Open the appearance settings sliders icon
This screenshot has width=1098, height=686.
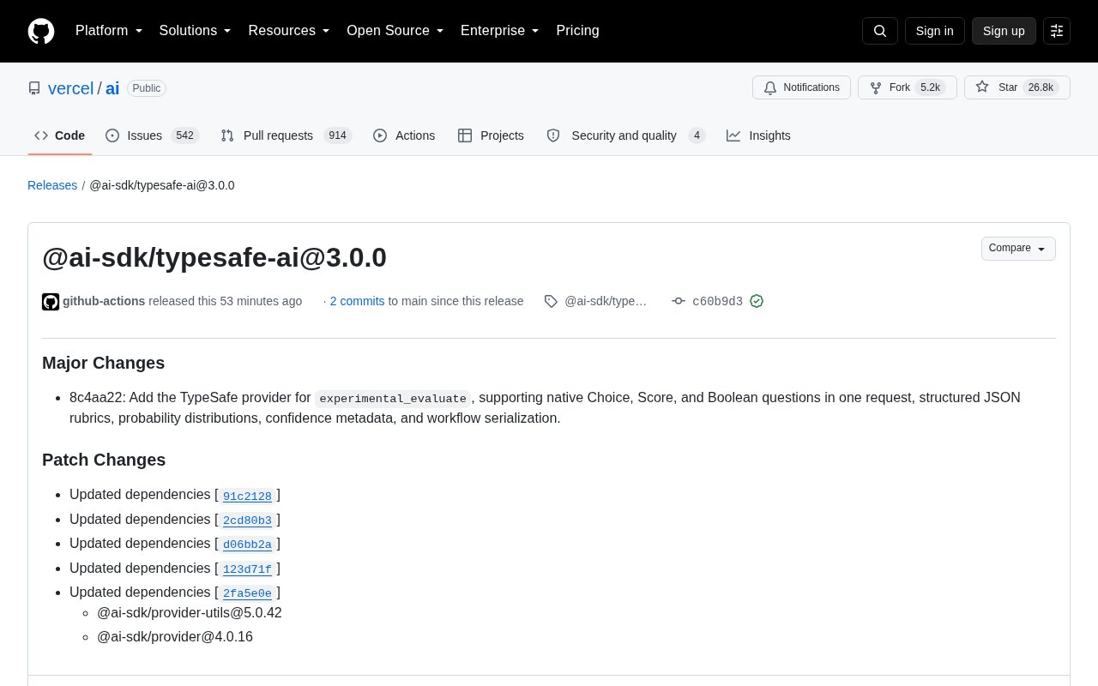pyautogui.click(x=1057, y=31)
